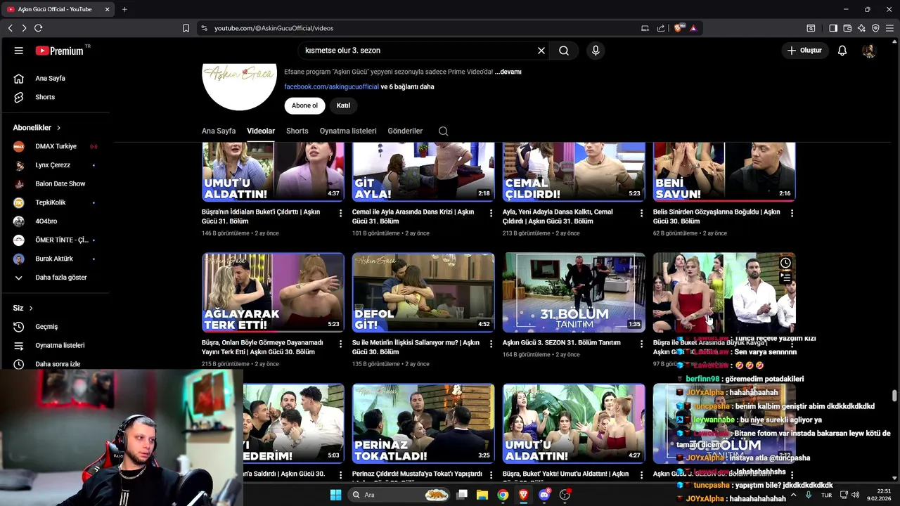Image resolution: width=900 pixels, height=506 pixels.
Task: Clear the search box text with X
Action: tap(541, 51)
